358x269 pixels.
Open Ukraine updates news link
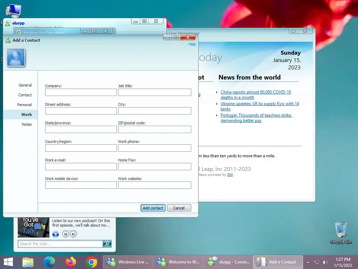(260, 106)
